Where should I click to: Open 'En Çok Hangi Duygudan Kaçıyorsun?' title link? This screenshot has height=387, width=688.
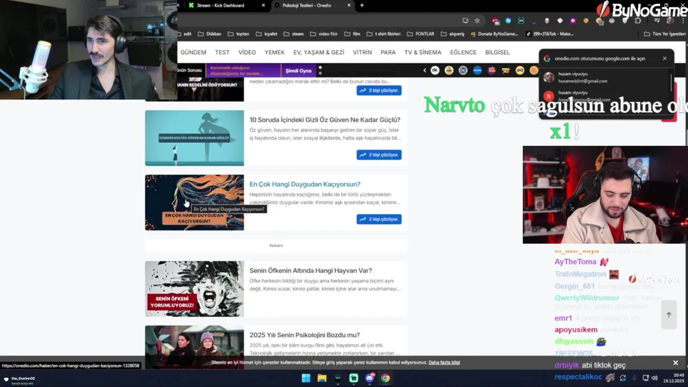point(305,184)
